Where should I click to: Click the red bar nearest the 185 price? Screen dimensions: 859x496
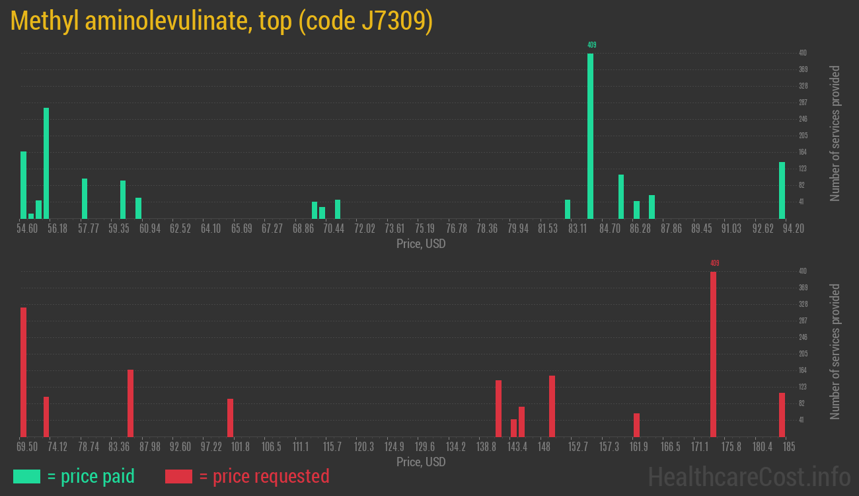coord(782,415)
